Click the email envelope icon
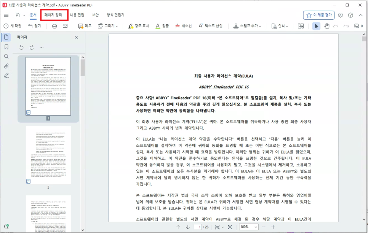This screenshot has width=368, height=233. [x=65, y=26]
